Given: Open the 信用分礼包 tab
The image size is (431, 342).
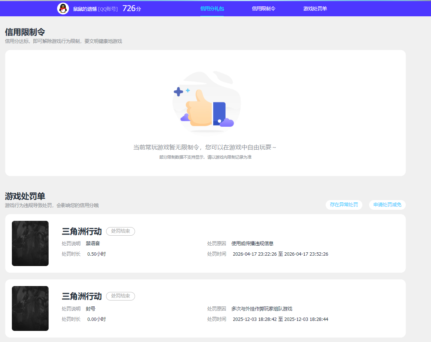Looking at the screenshot, I should point(212,9).
